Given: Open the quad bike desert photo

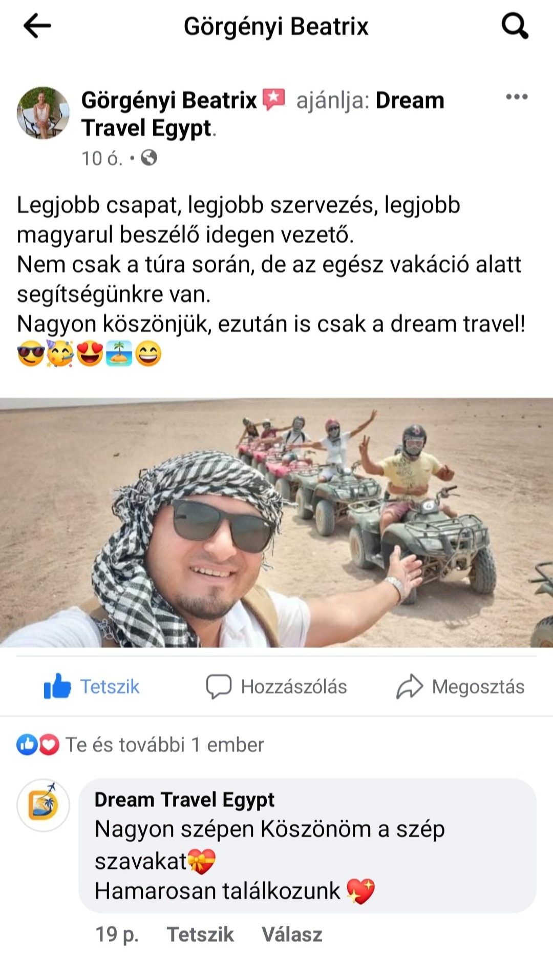Looking at the screenshot, I should (x=276, y=523).
